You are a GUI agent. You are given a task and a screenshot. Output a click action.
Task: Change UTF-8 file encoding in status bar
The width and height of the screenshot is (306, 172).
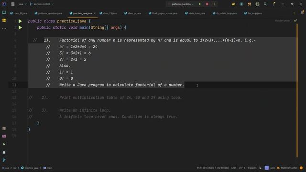[x=242, y=168]
